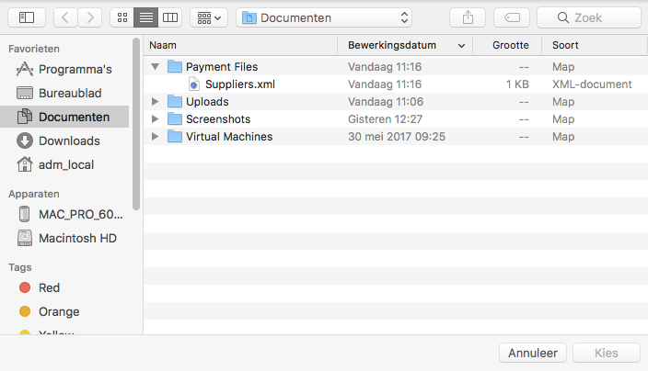The width and height of the screenshot is (648, 371).
Task: Click the Zoek search field
Action: tap(589, 17)
